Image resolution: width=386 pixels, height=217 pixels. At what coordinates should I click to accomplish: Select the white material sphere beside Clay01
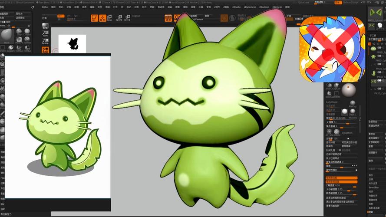tap(345, 112)
